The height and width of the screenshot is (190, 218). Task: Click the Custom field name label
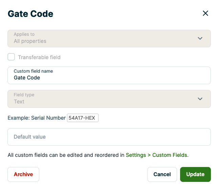[33, 71]
